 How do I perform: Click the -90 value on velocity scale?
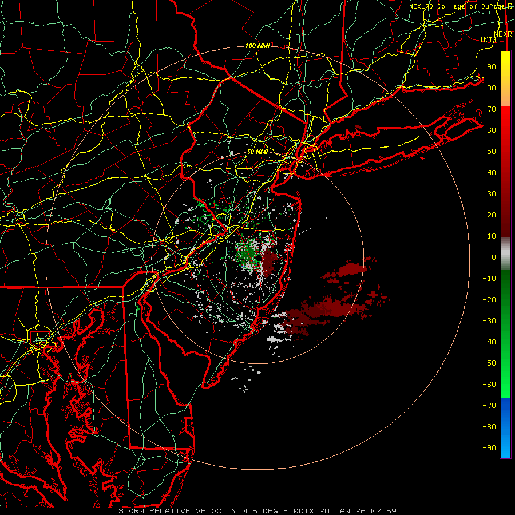(x=489, y=447)
